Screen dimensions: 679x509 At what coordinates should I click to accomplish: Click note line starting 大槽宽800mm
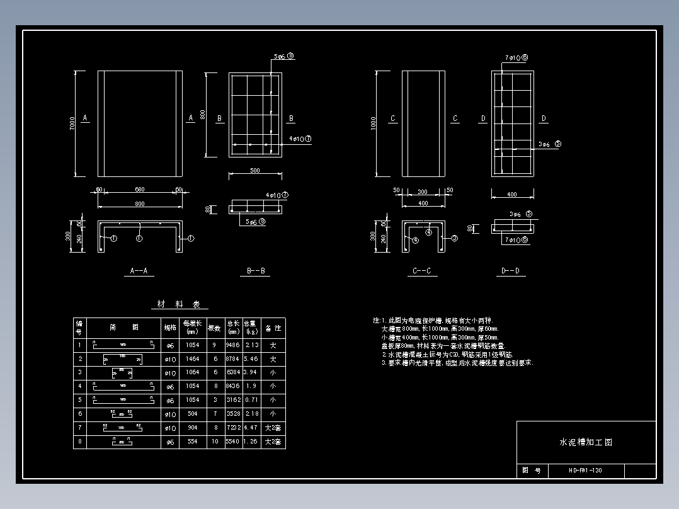tap(440, 329)
